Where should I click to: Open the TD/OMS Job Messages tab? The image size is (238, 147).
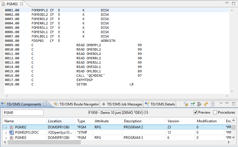122,104
